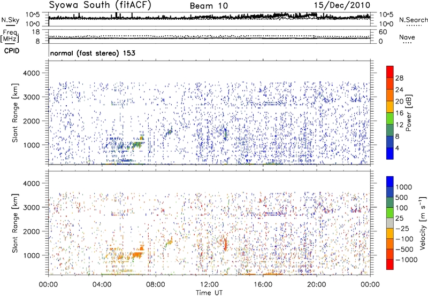This screenshot has width=428, height=296.
Task: Click the "Nave" legend label
Action: coord(407,37)
